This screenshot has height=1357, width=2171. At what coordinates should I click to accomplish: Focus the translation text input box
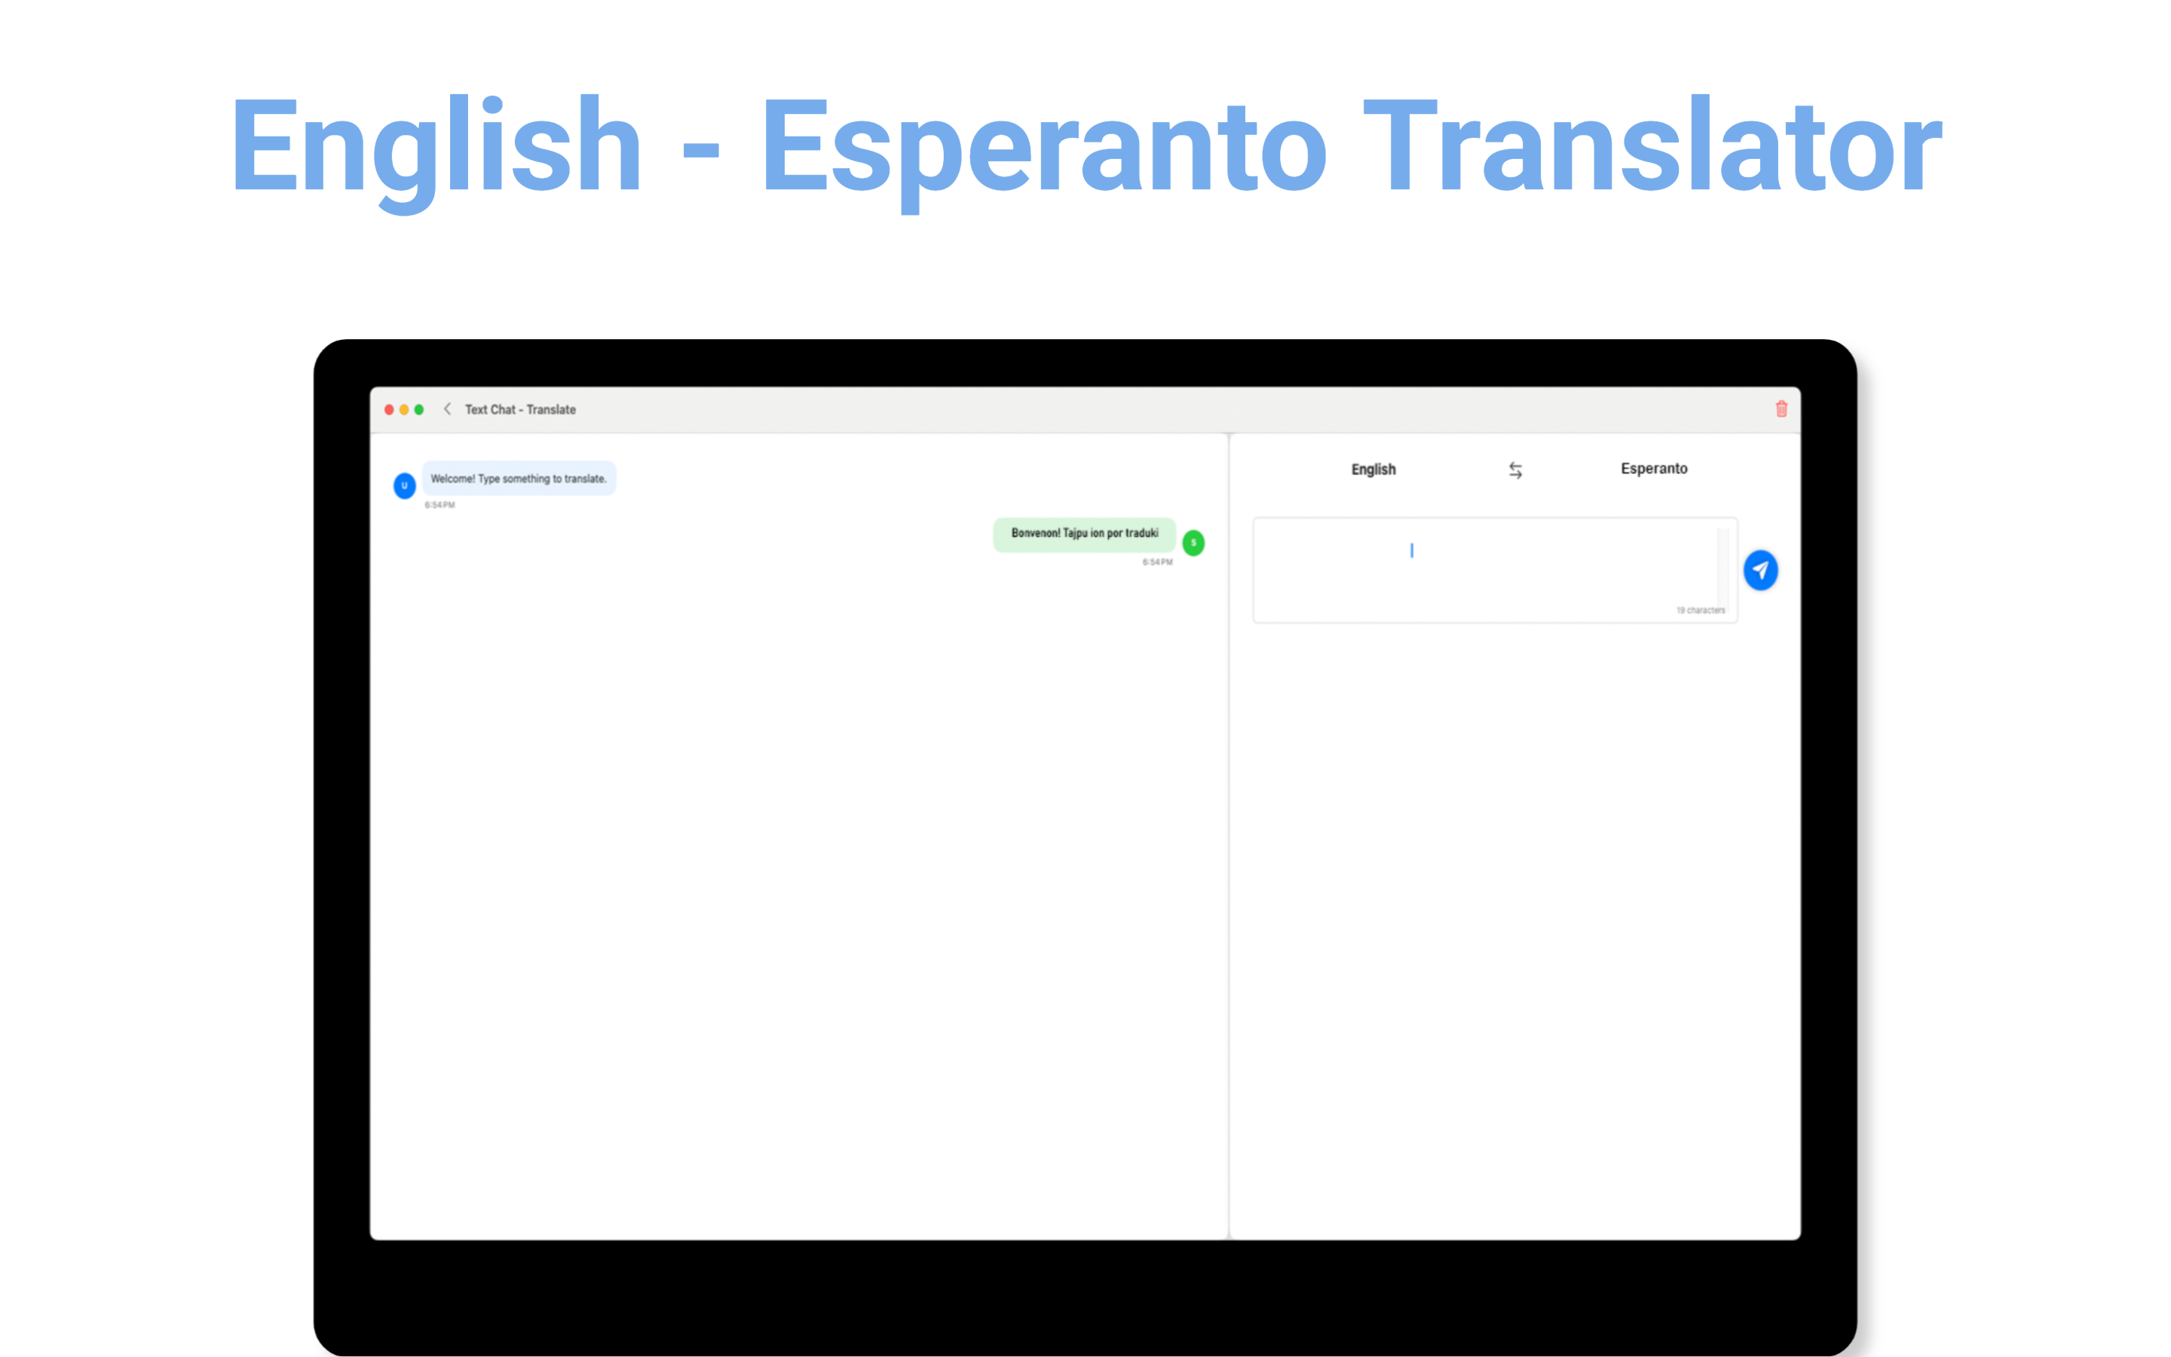tap(1495, 570)
